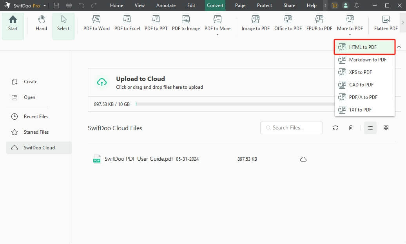The height and width of the screenshot is (244, 406).
Task: Click the PDF icon of SwifDoo User Guide
Action: point(97,159)
